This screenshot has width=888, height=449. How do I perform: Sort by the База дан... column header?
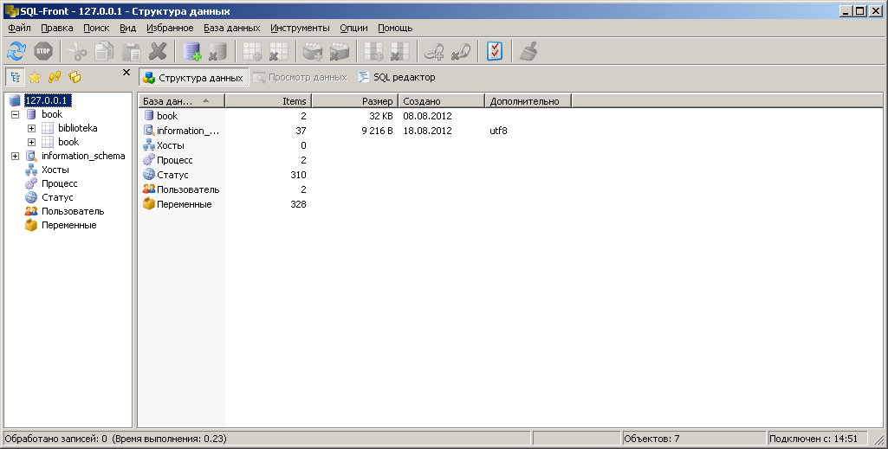click(182, 101)
